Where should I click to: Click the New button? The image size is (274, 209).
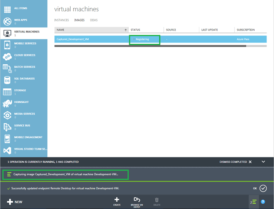point(14,202)
